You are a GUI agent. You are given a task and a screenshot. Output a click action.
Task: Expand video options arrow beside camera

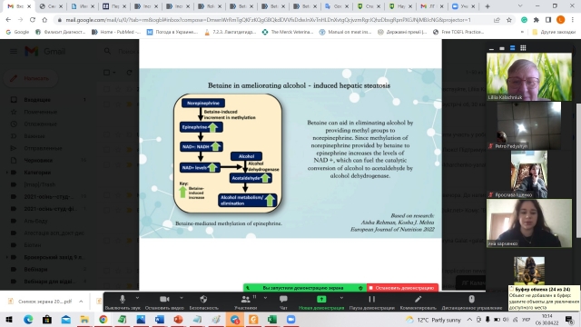(182, 298)
